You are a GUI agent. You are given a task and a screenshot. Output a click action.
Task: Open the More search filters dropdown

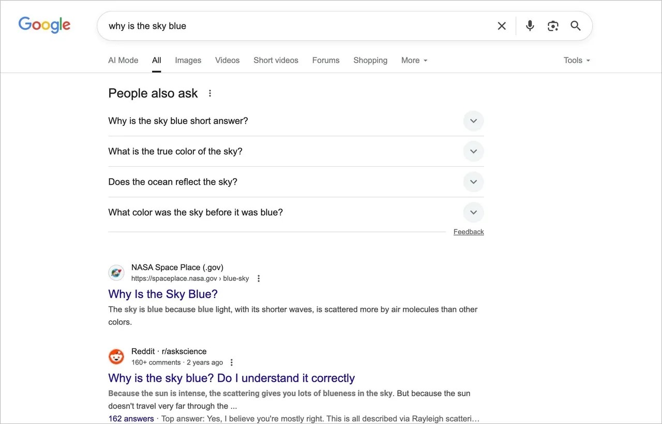coord(414,60)
